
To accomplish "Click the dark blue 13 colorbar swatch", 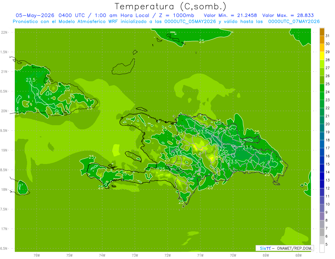I will [x=322, y=176].
